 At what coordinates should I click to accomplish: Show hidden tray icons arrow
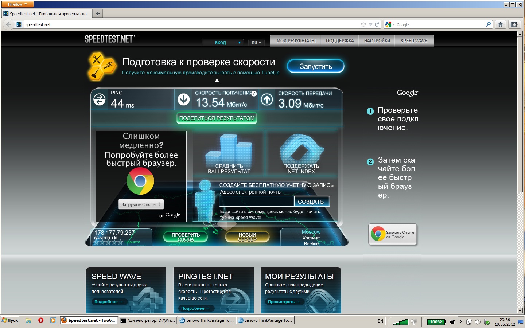coord(461,321)
